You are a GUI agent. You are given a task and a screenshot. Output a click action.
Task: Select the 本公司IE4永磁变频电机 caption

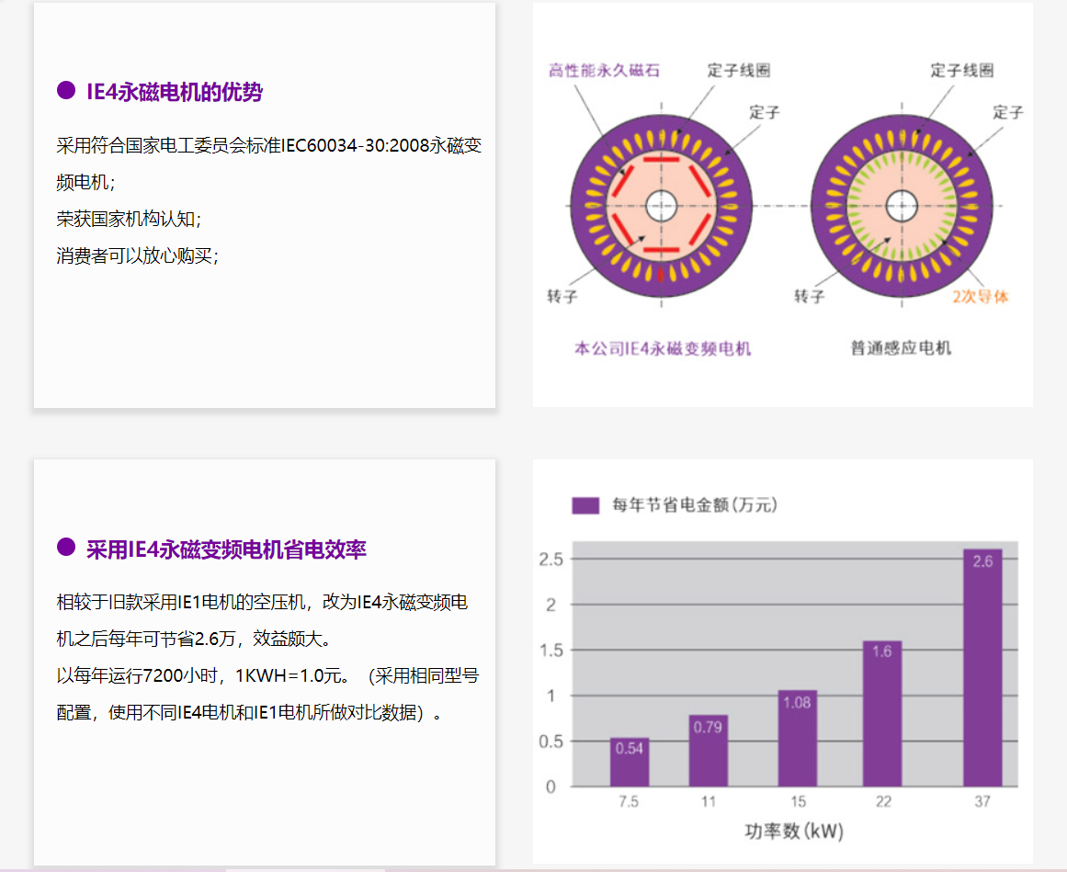point(662,349)
